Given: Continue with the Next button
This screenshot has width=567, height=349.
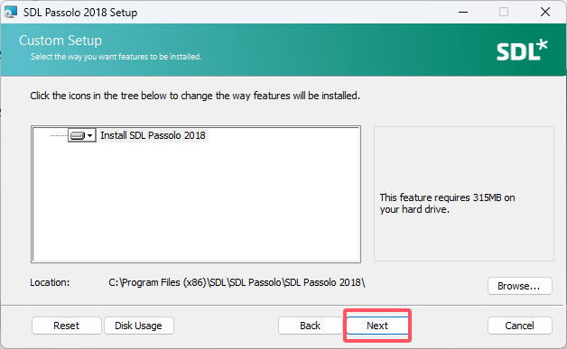Looking at the screenshot, I should 377,326.
